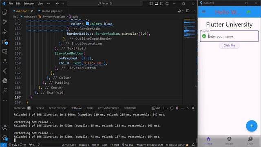This screenshot has width=261, height=147.
Task: Switch to Debug Console tab
Action: 58,108
